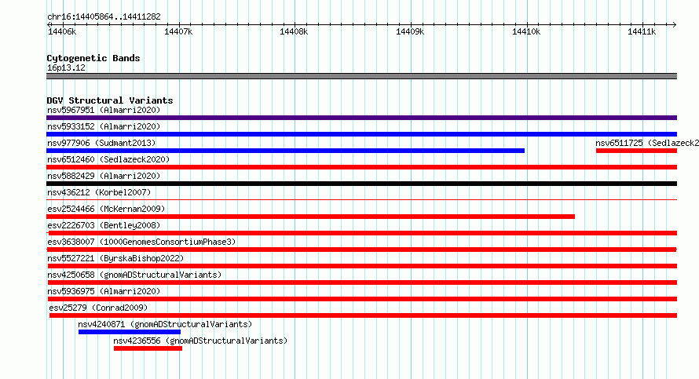
Task: Click the nsv5882429 (Almarri2020) label
Action: click(104, 176)
